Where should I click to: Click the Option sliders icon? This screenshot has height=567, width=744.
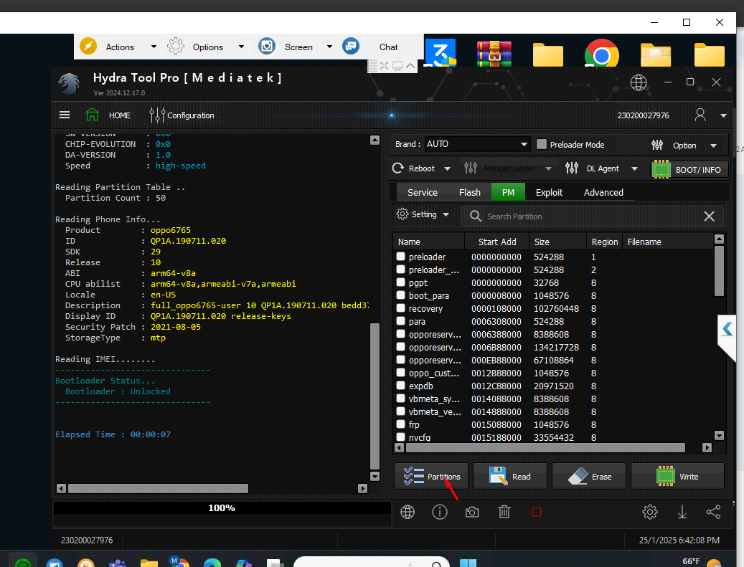click(x=657, y=145)
